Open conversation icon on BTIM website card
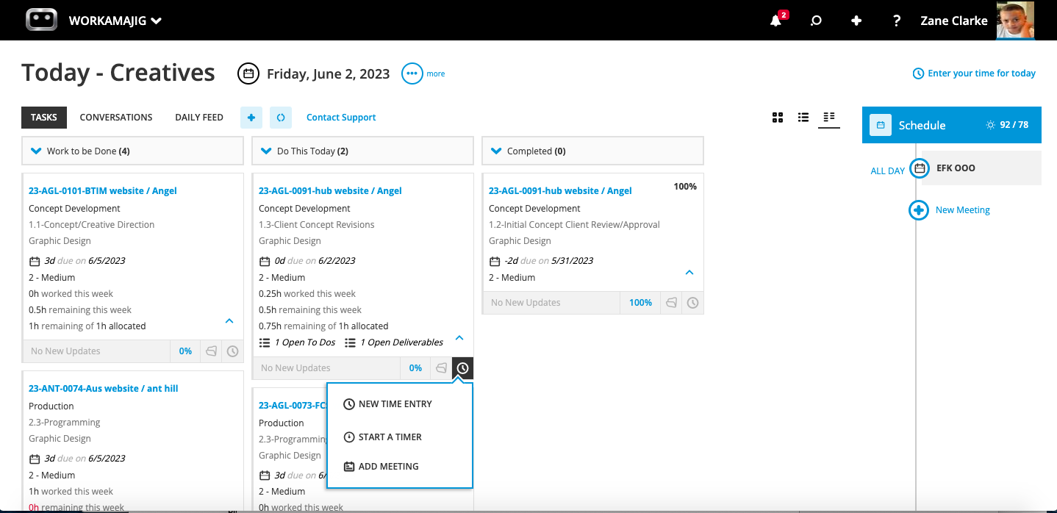Viewport: 1057px width, 513px height. (x=212, y=351)
